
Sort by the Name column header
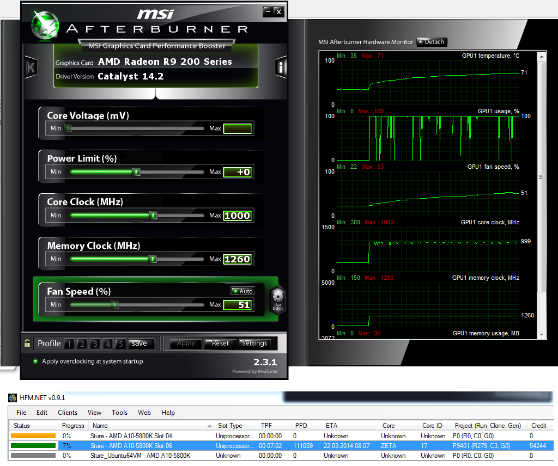coord(151,426)
